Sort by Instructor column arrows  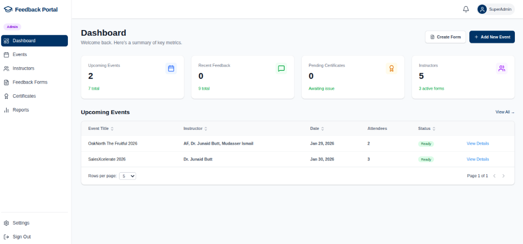206,128
